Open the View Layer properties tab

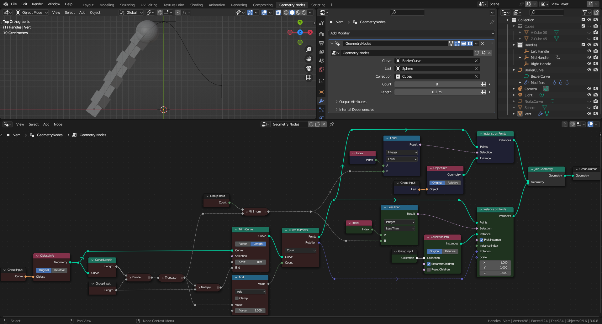pyautogui.click(x=321, y=52)
